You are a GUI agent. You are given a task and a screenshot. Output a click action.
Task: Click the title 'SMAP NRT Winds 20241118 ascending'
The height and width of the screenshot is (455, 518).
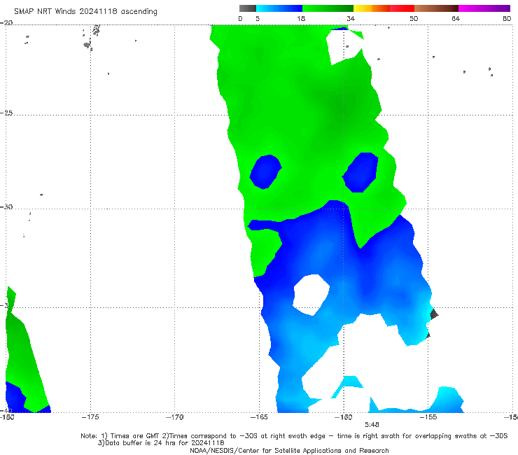click(85, 11)
